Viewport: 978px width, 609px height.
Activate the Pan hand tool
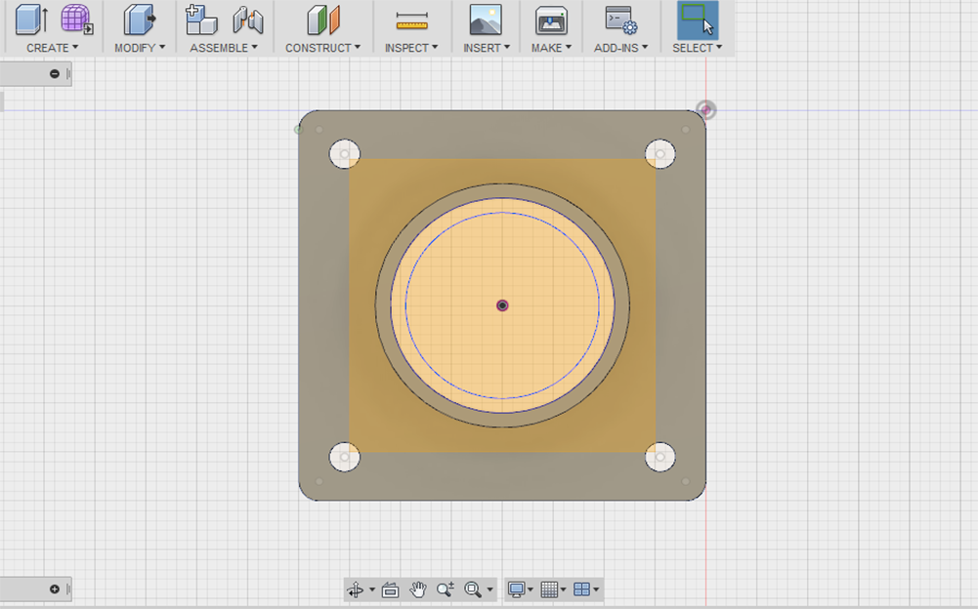[418, 589]
